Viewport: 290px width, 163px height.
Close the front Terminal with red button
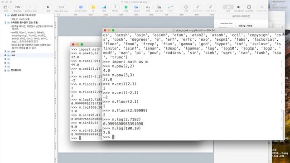point(105,30)
